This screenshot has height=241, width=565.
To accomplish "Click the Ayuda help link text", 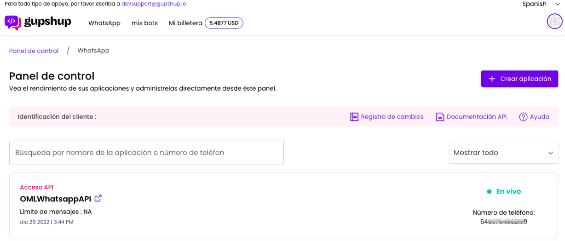I will (x=539, y=117).
